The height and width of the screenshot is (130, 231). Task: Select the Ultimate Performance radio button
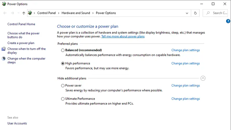coord(63,99)
